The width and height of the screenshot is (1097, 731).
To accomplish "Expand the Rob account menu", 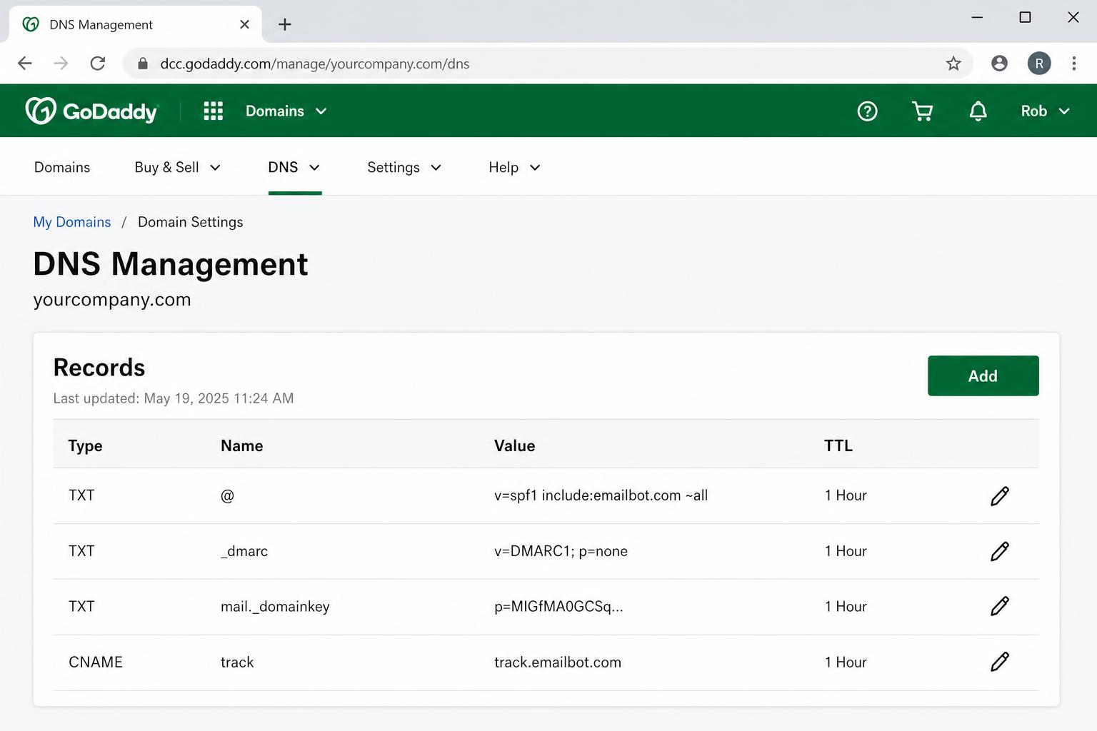I will coord(1045,111).
